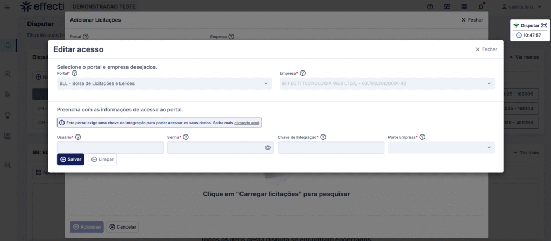551x241 pixels.
Task: Open the Empresa dropdown in Editar acesso
Action: [386, 83]
